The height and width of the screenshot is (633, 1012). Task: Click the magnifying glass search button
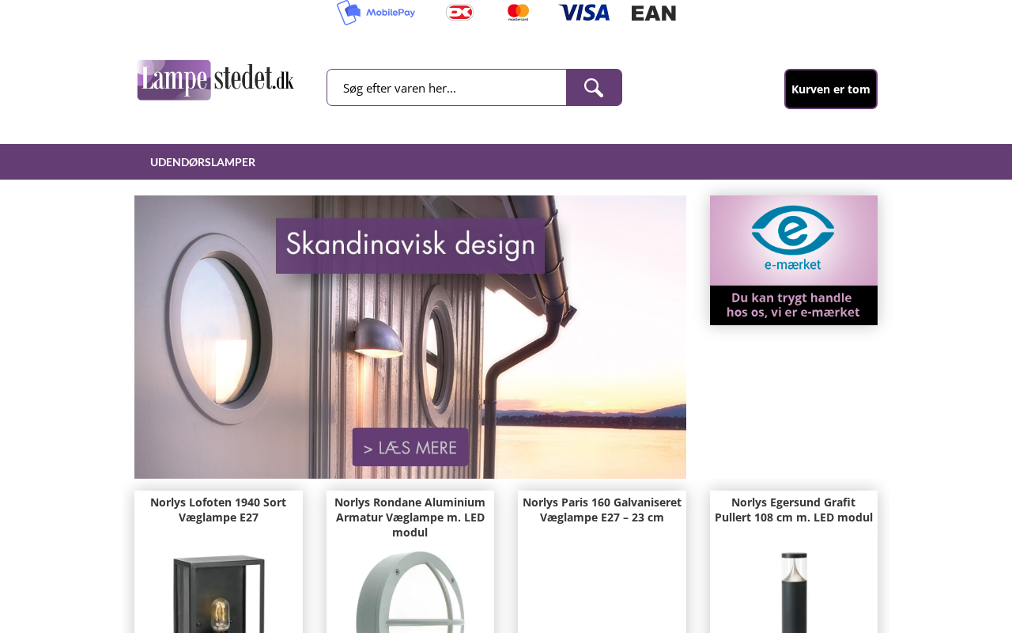coord(594,88)
